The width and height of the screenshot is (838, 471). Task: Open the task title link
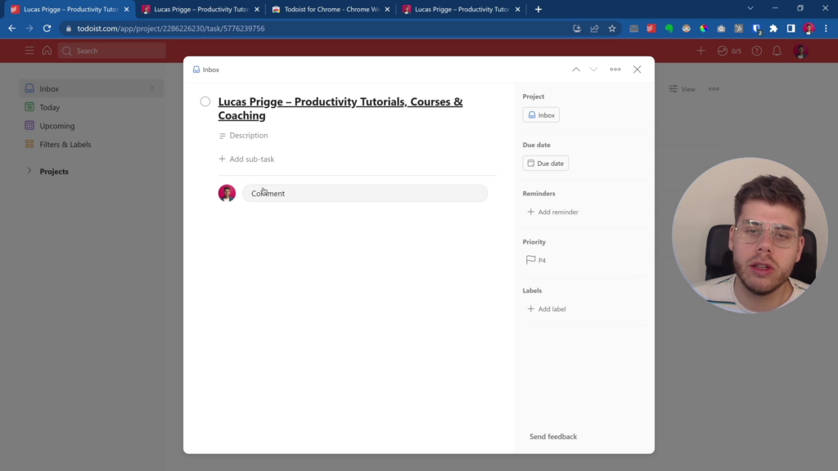tap(340, 109)
